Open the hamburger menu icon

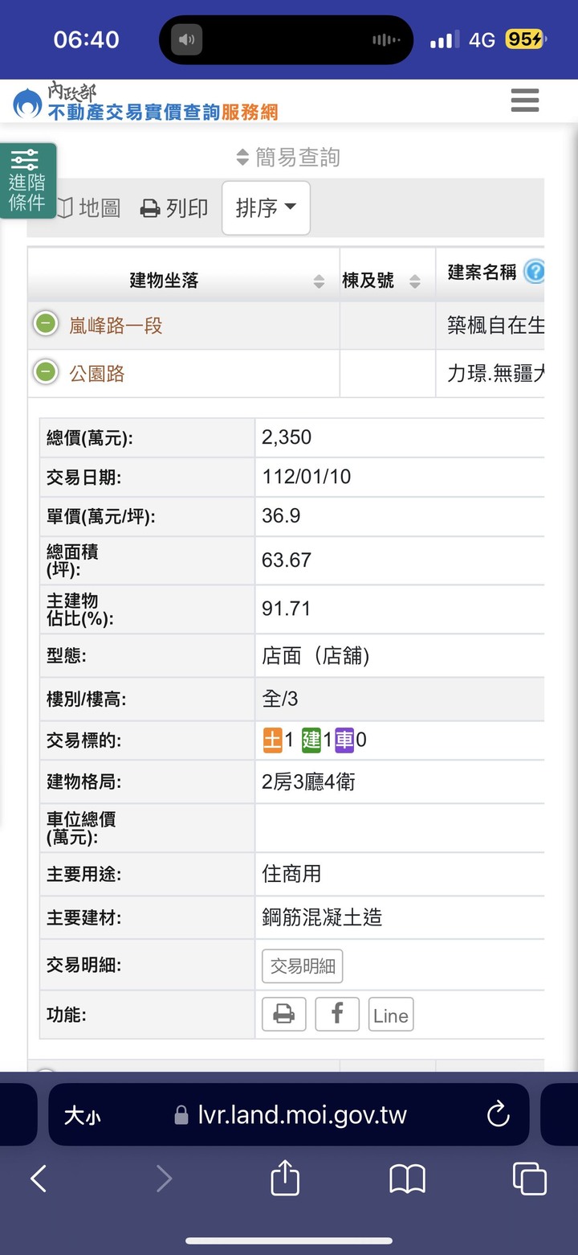[x=524, y=100]
